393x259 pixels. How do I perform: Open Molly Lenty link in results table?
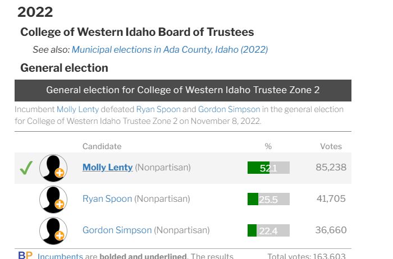(x=107, y=167)
